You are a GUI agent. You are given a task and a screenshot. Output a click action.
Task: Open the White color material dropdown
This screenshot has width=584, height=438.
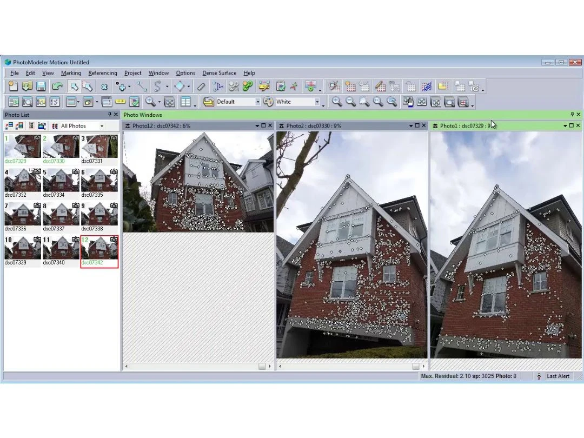pyautogui.click(x=317, y=102)
